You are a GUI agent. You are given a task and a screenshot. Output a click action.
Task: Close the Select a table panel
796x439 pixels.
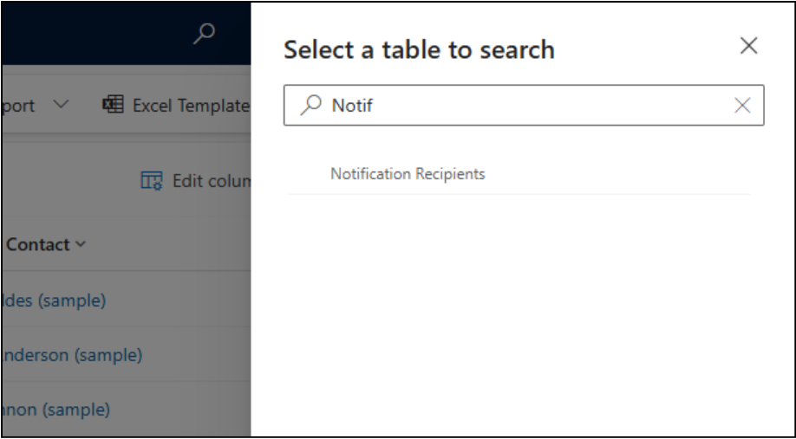pyautogui.click(x=748, y=47)
